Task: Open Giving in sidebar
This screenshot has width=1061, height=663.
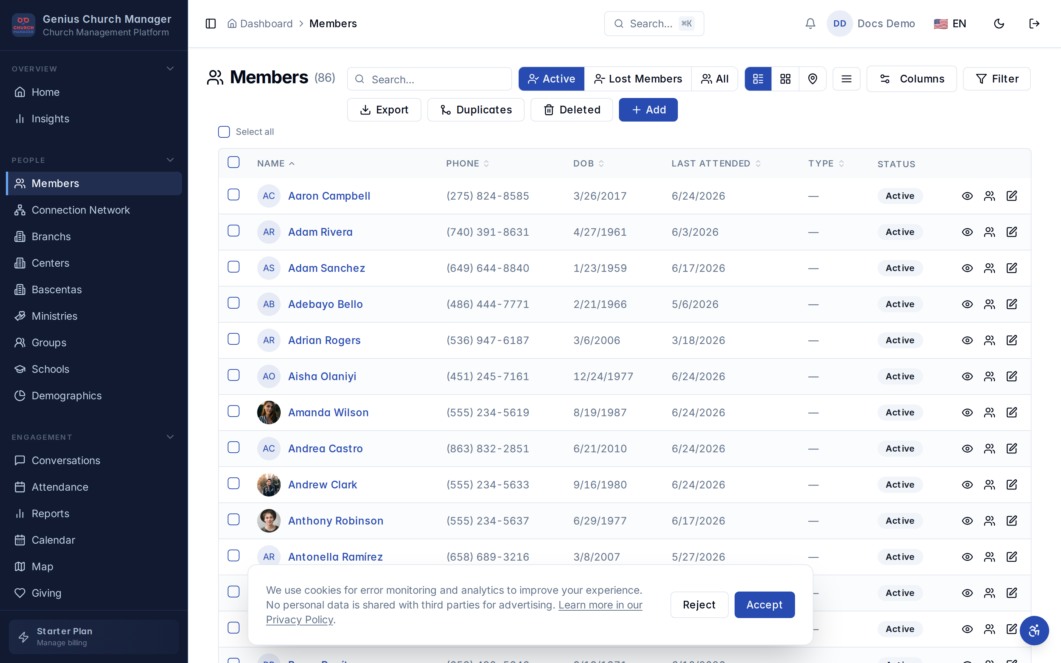Action: [94, 593]
